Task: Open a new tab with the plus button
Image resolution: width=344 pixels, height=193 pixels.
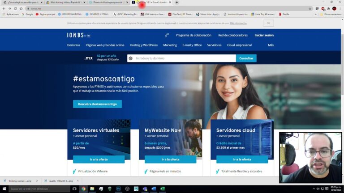Action: [x=177, y=2]
